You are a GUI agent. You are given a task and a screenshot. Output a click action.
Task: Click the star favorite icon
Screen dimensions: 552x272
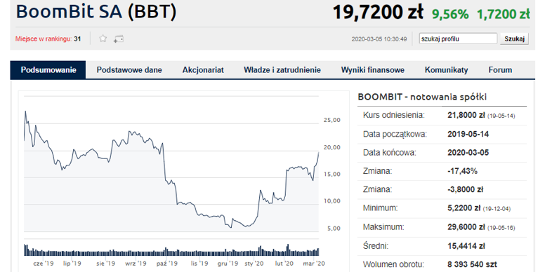click(103, 39)
